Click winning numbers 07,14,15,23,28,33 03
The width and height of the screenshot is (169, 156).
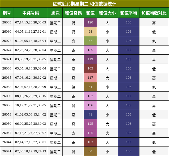(x=30, y=22)
